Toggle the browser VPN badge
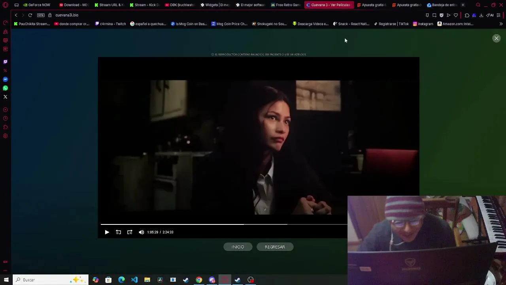Screen dimensions: 506x285 click(41, 15)
